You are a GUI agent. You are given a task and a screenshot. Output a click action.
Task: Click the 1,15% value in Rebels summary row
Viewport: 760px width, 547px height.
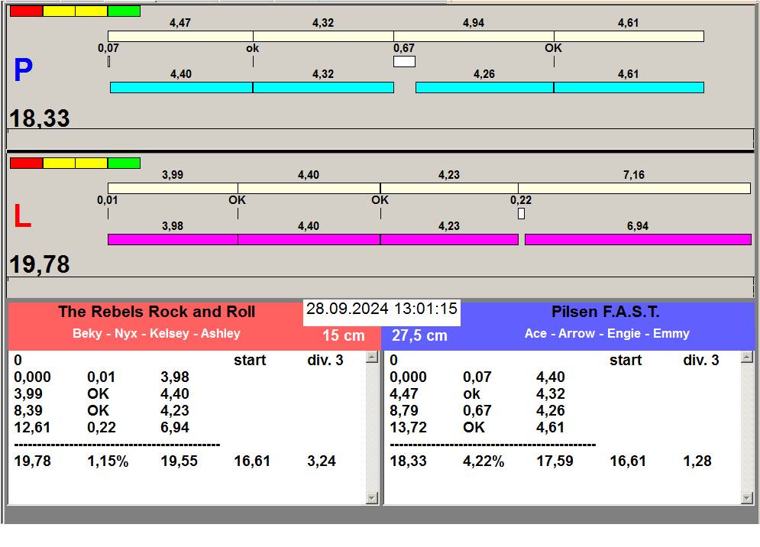[x=108, y=461]
